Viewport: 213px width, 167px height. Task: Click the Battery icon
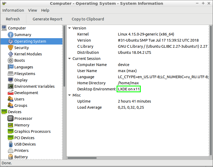coord(10,157)
